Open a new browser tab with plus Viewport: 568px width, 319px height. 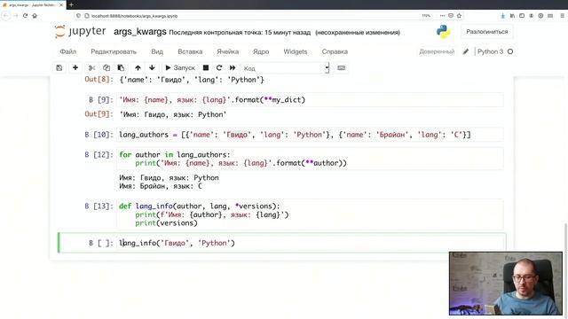click(71, 4)
